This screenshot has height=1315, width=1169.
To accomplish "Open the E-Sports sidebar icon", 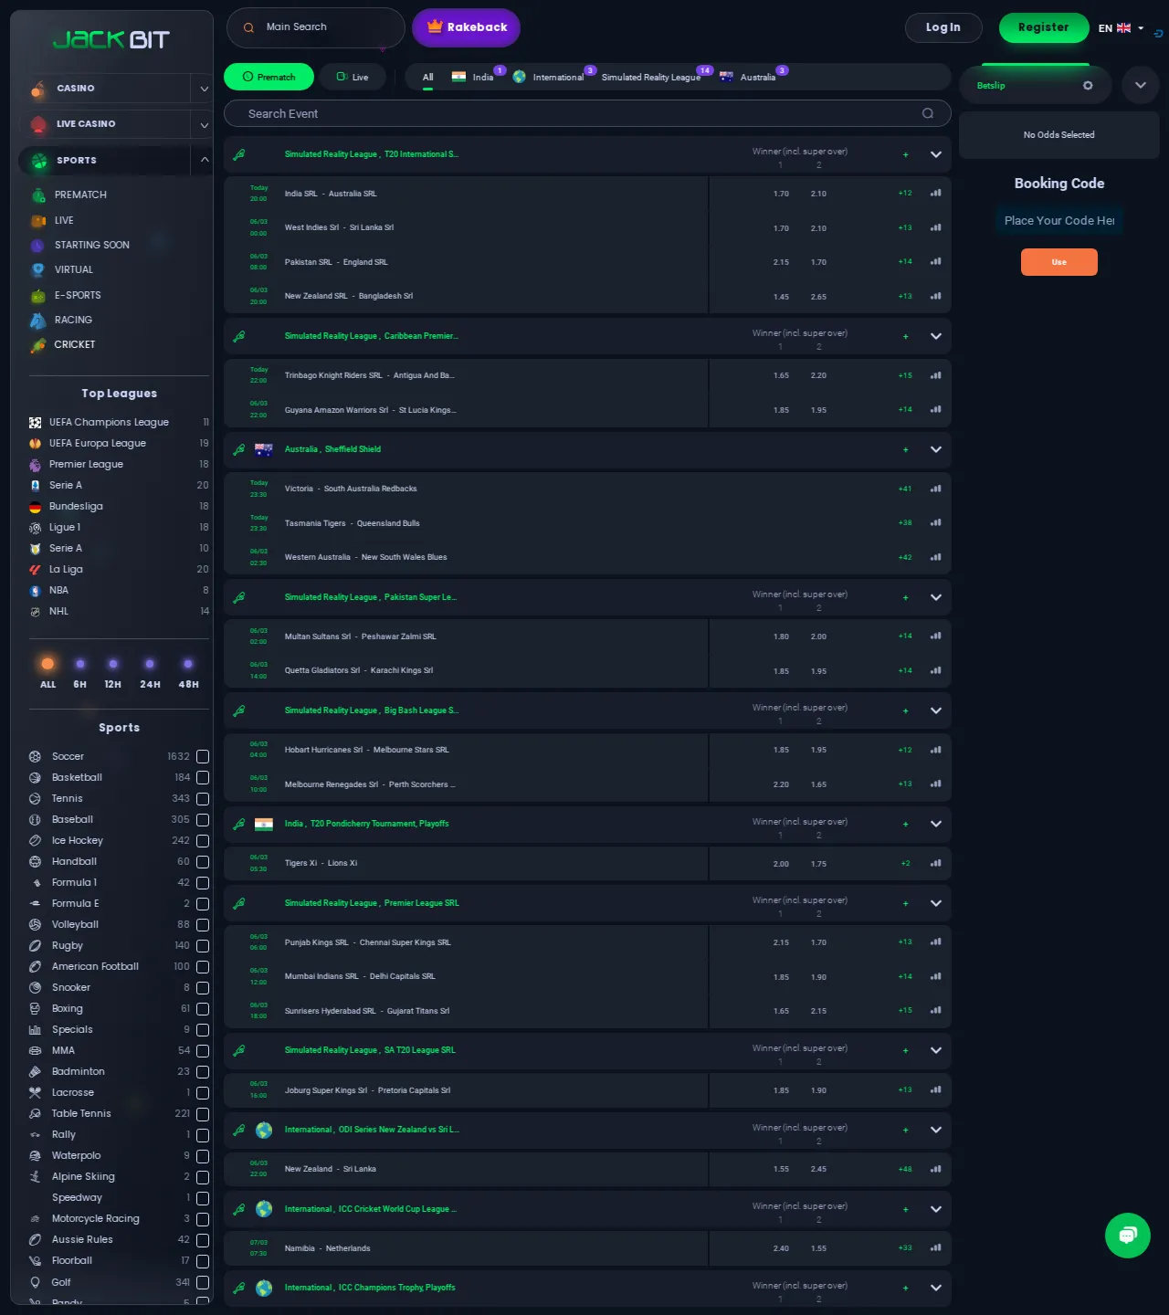I will 37,295.
